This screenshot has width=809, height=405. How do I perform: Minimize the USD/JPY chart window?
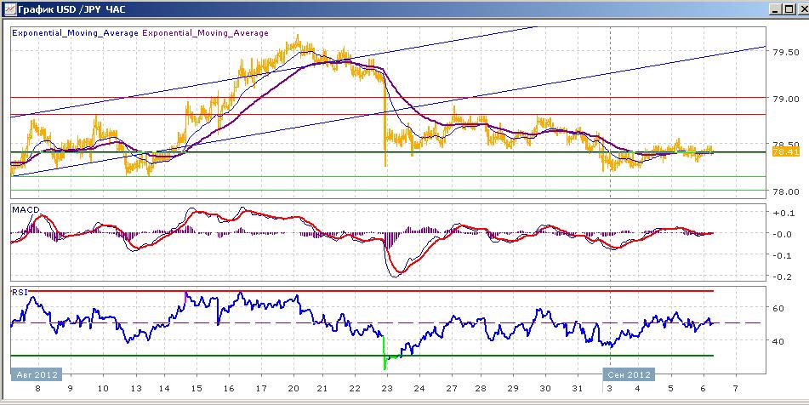[x=776, y=9]
